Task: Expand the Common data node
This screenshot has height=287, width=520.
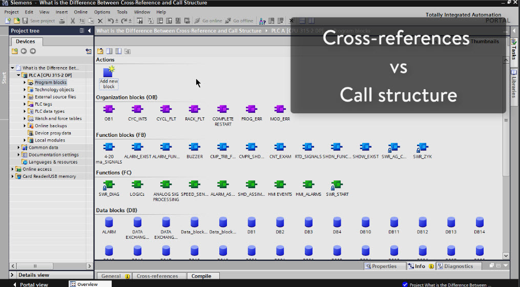Action: pyautogui.click(x=18, y=147)
